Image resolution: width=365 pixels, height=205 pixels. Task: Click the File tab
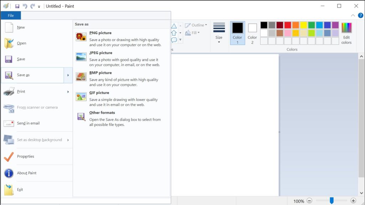click(11, 15)
